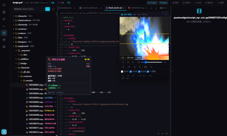Reset the ANI preview zoom
The height and width of the screenshot is (136, 227).
click(x=140, y=67)
